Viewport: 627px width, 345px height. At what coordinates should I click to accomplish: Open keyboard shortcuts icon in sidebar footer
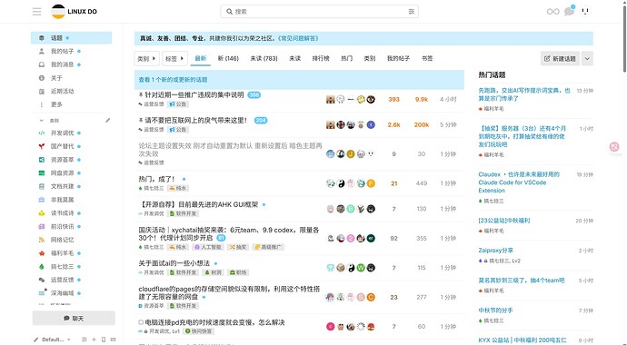[114, 340]
